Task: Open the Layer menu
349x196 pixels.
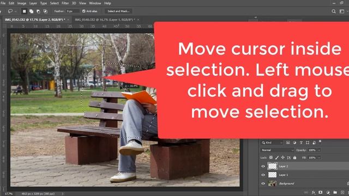Action: 33,3
